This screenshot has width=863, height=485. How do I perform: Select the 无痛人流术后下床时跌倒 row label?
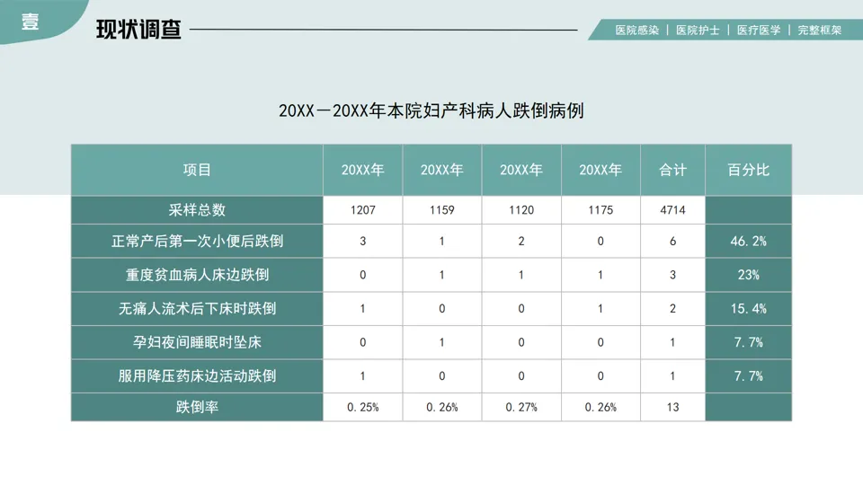(x=197, y=308)
